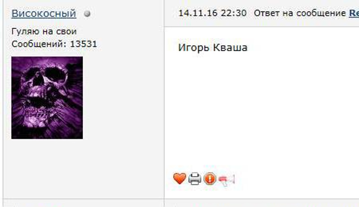Click the red megaphone icon under the post
Image resolution: width=359 pixels, height=207 pixels.
(x=227, y=180)
